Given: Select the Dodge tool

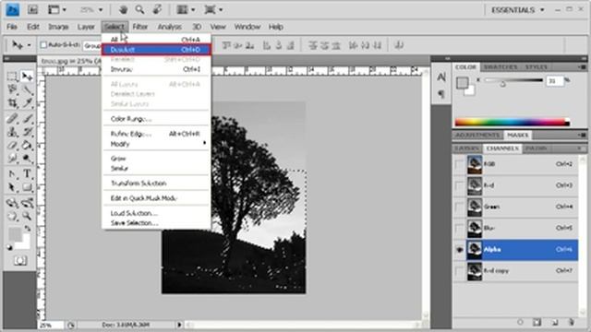Looking at the screenshot, I should (x=27, y=158).
